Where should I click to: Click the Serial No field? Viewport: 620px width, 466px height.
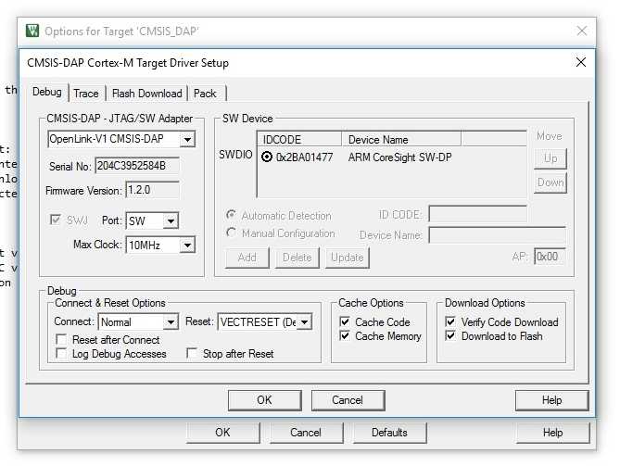click(137, 166)
